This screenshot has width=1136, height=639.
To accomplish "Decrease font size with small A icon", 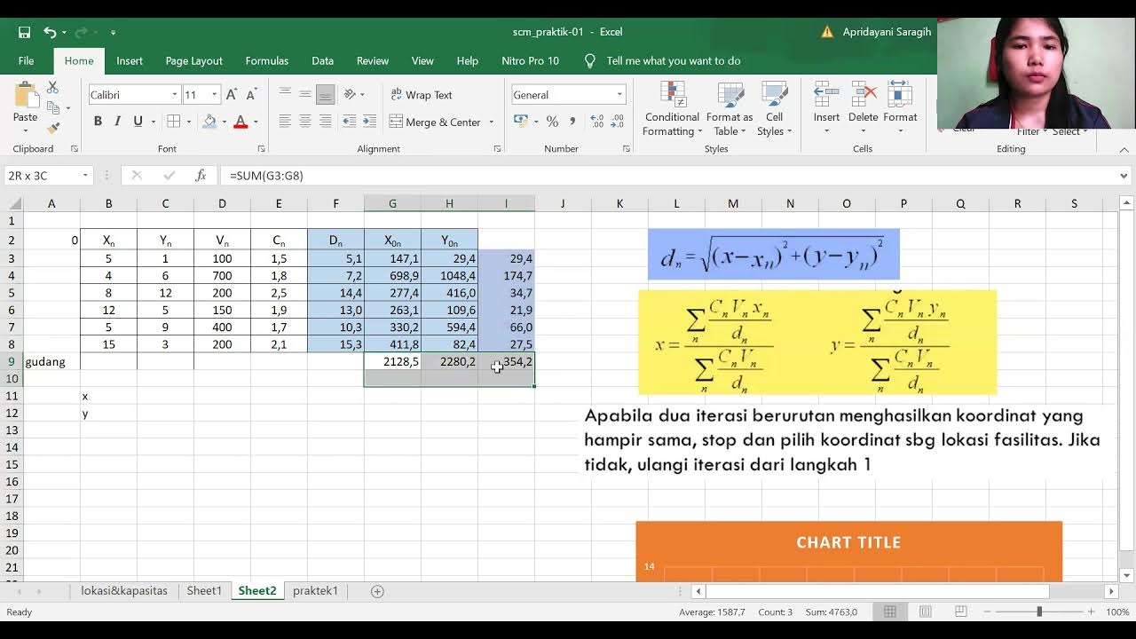I will coord(251,95).
